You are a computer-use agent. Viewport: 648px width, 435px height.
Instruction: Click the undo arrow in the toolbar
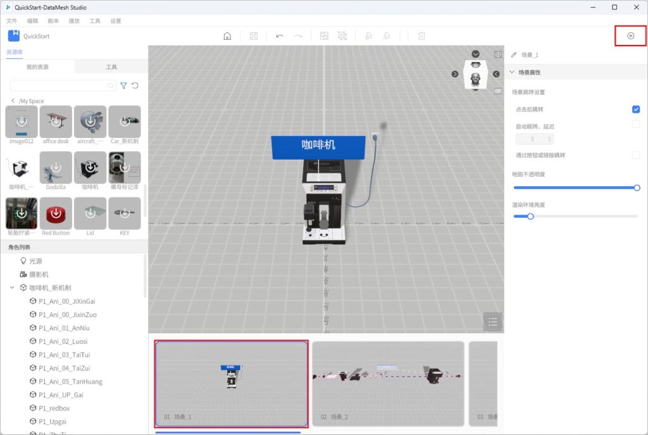(280, 36)
